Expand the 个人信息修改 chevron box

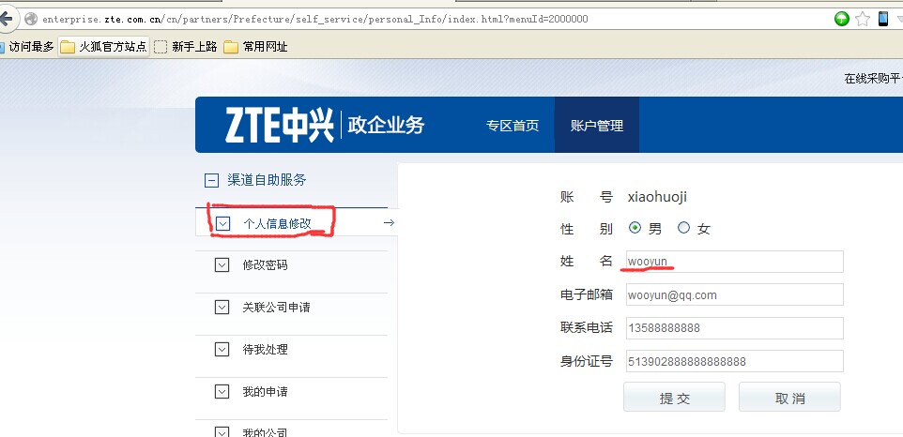point(222,223)
